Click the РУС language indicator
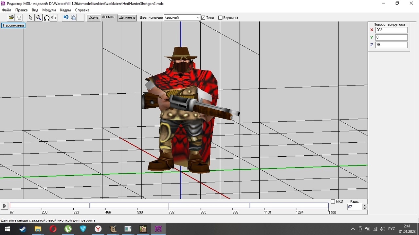This screenshot has width=419, height=235. point(392,229)
